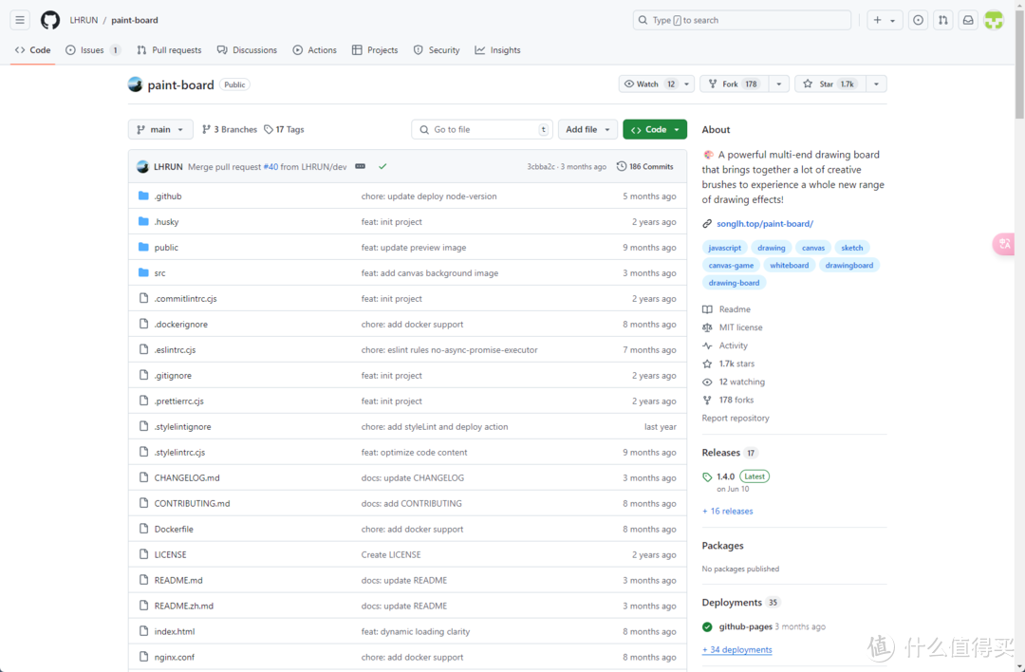Open the notifications inbox icon
Image resolution: width=1025 pixels, height=672 pixels.
[968, 20]
